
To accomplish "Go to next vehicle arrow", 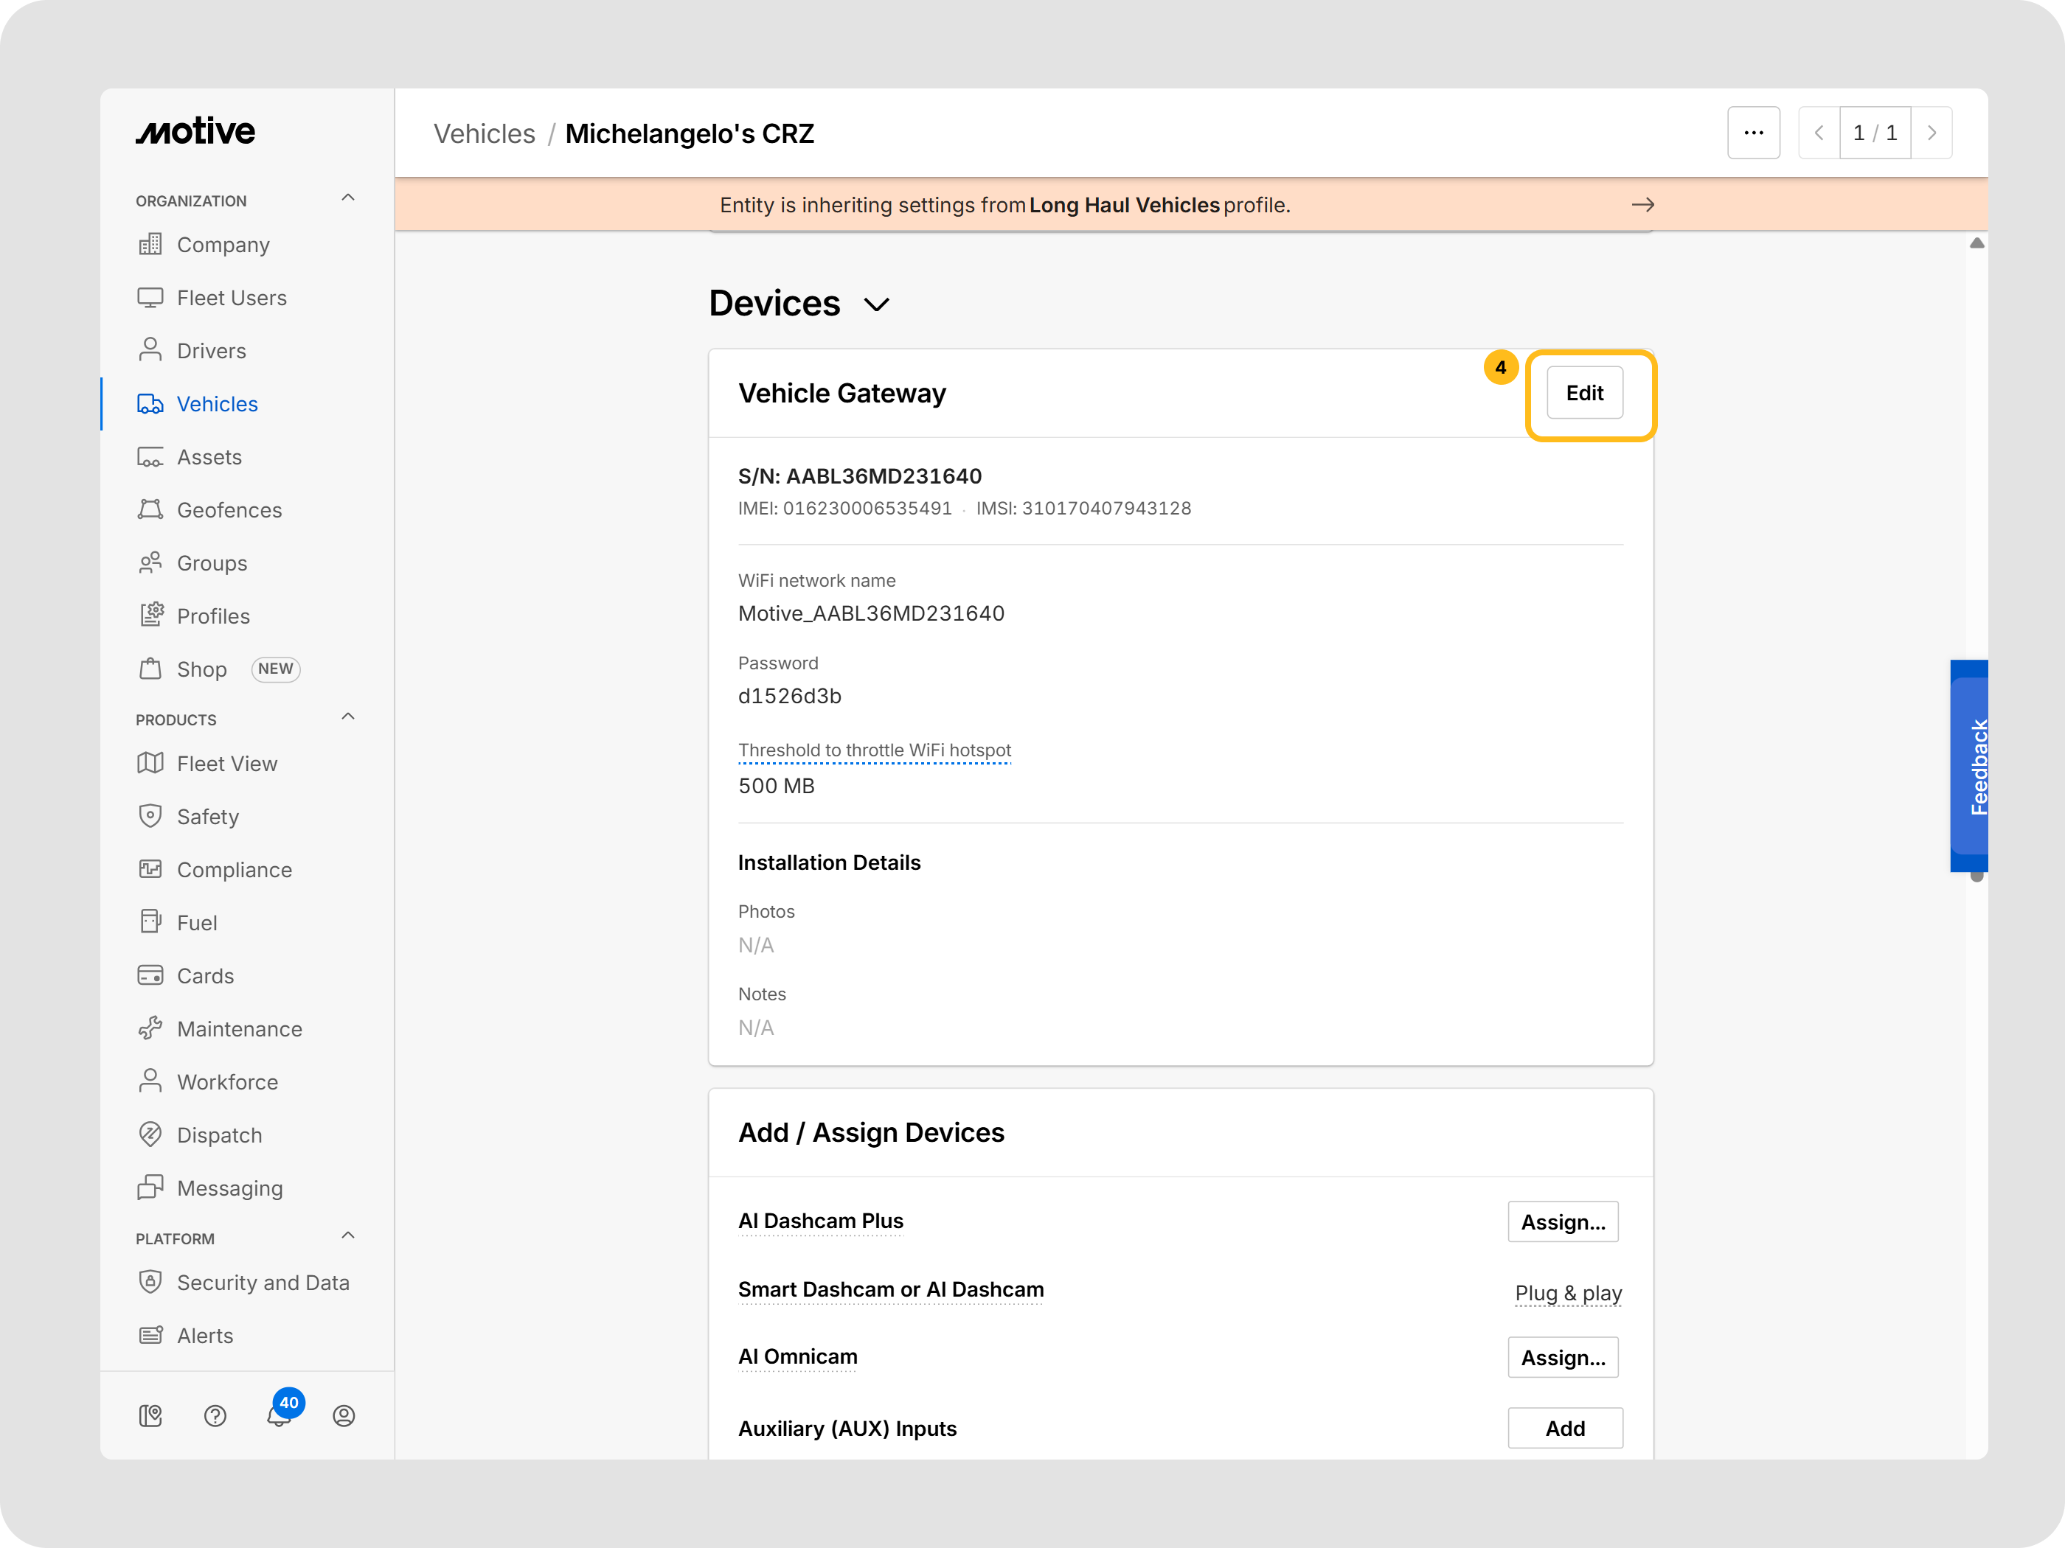I will 1932,133.
